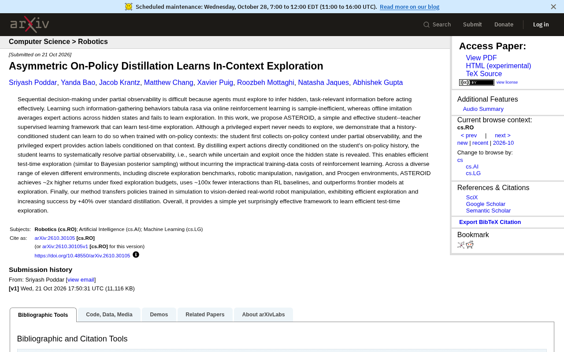Browse recent cs.RO submissions
Image resolution: width=564 pixels, height=352 pixels.
point(480,143)
